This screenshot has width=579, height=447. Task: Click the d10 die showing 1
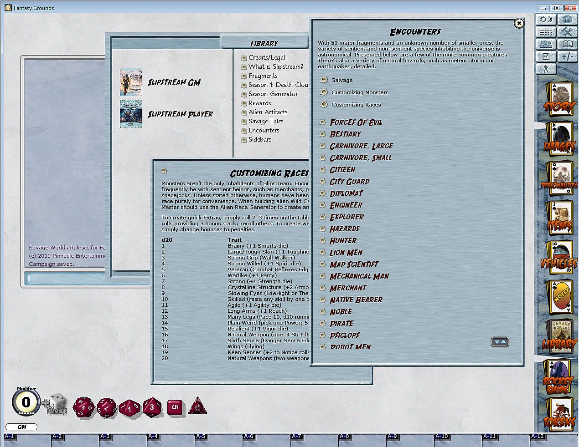(x=129, y=408)
